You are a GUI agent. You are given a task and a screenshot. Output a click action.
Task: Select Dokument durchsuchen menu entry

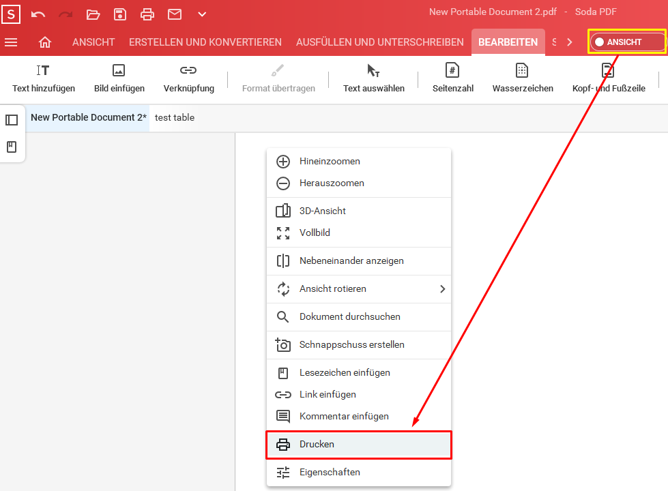pos(359,316)
